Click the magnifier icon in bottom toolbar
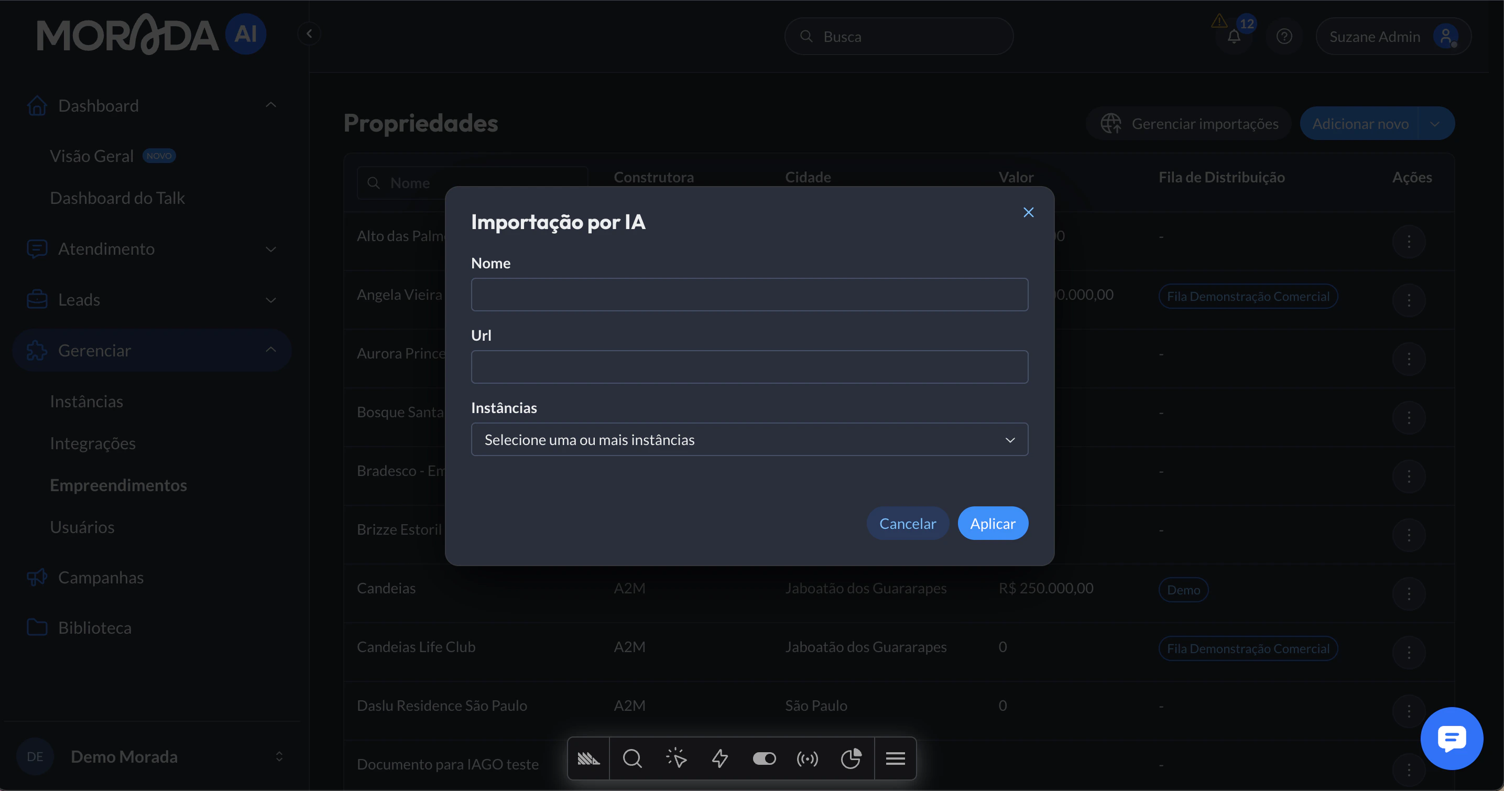This screenshot has height=791, width=1504. pos(631,759)
